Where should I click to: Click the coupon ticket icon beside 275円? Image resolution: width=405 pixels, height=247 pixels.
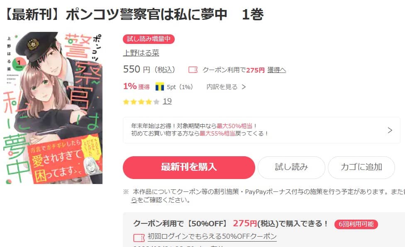click(x=193, y=70)
